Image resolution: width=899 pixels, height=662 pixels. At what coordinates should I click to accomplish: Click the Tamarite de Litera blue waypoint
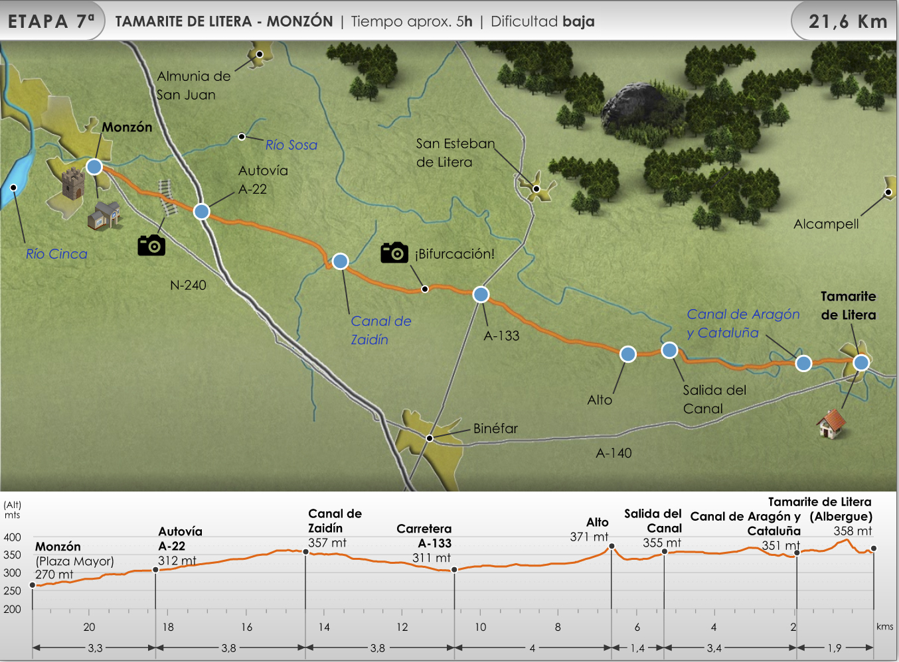(860, 362)
